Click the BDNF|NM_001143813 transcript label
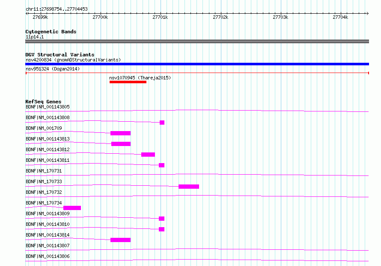This screenshot has height=266, width=381. tap(48, 139)
